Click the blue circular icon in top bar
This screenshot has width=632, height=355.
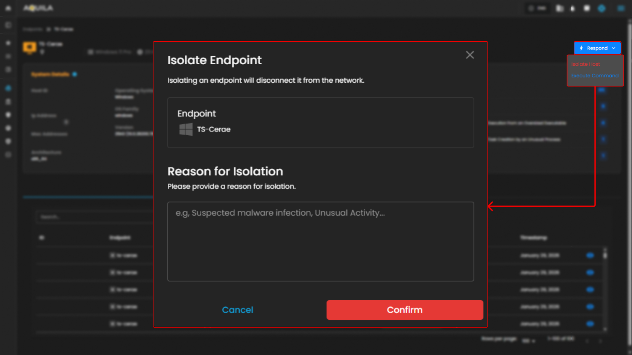coord(602,8)
